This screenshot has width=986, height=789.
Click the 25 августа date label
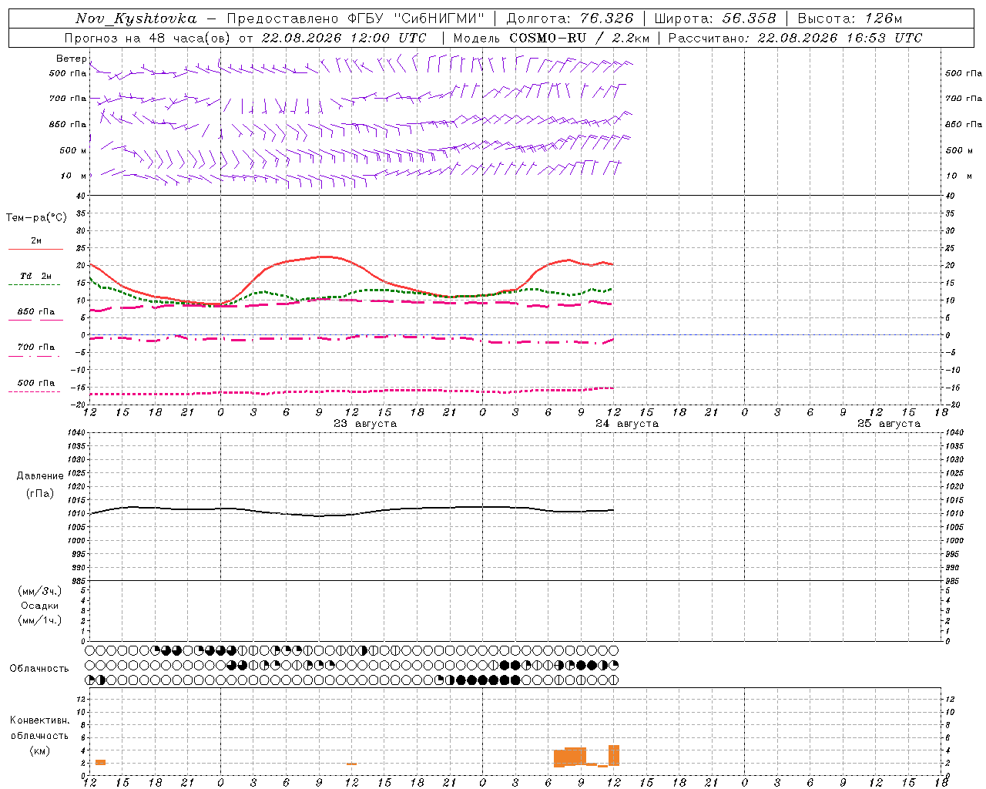coord(888,424)
